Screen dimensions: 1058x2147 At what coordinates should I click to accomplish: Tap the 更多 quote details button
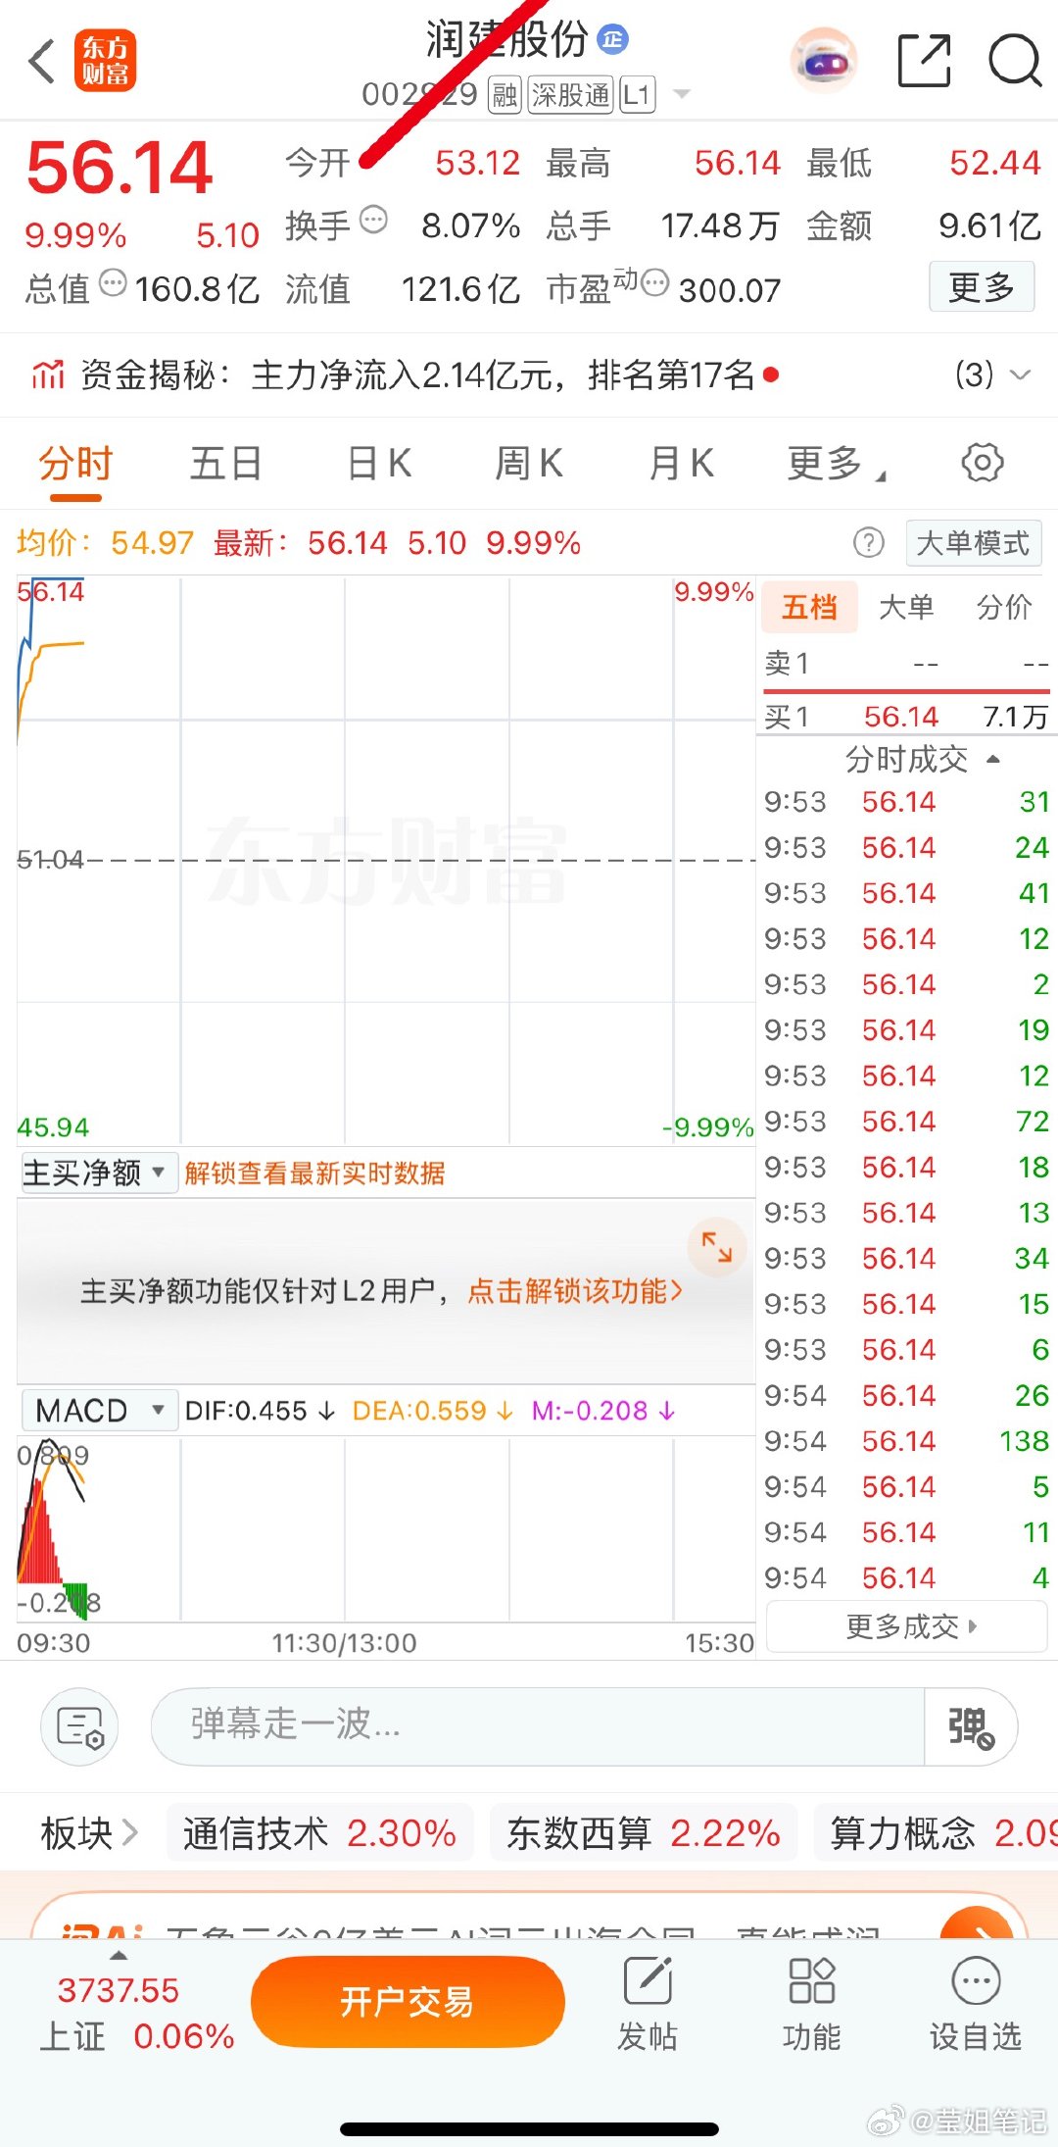click(982, 287)
